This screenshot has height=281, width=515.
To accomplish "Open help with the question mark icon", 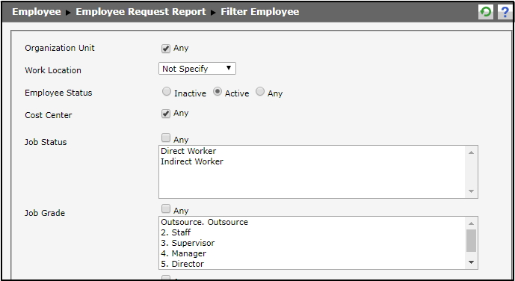I will tap(505, 12).
